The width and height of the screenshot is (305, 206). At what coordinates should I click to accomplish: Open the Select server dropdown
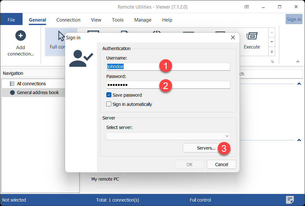pyautogui.click(x=168, y=136)
